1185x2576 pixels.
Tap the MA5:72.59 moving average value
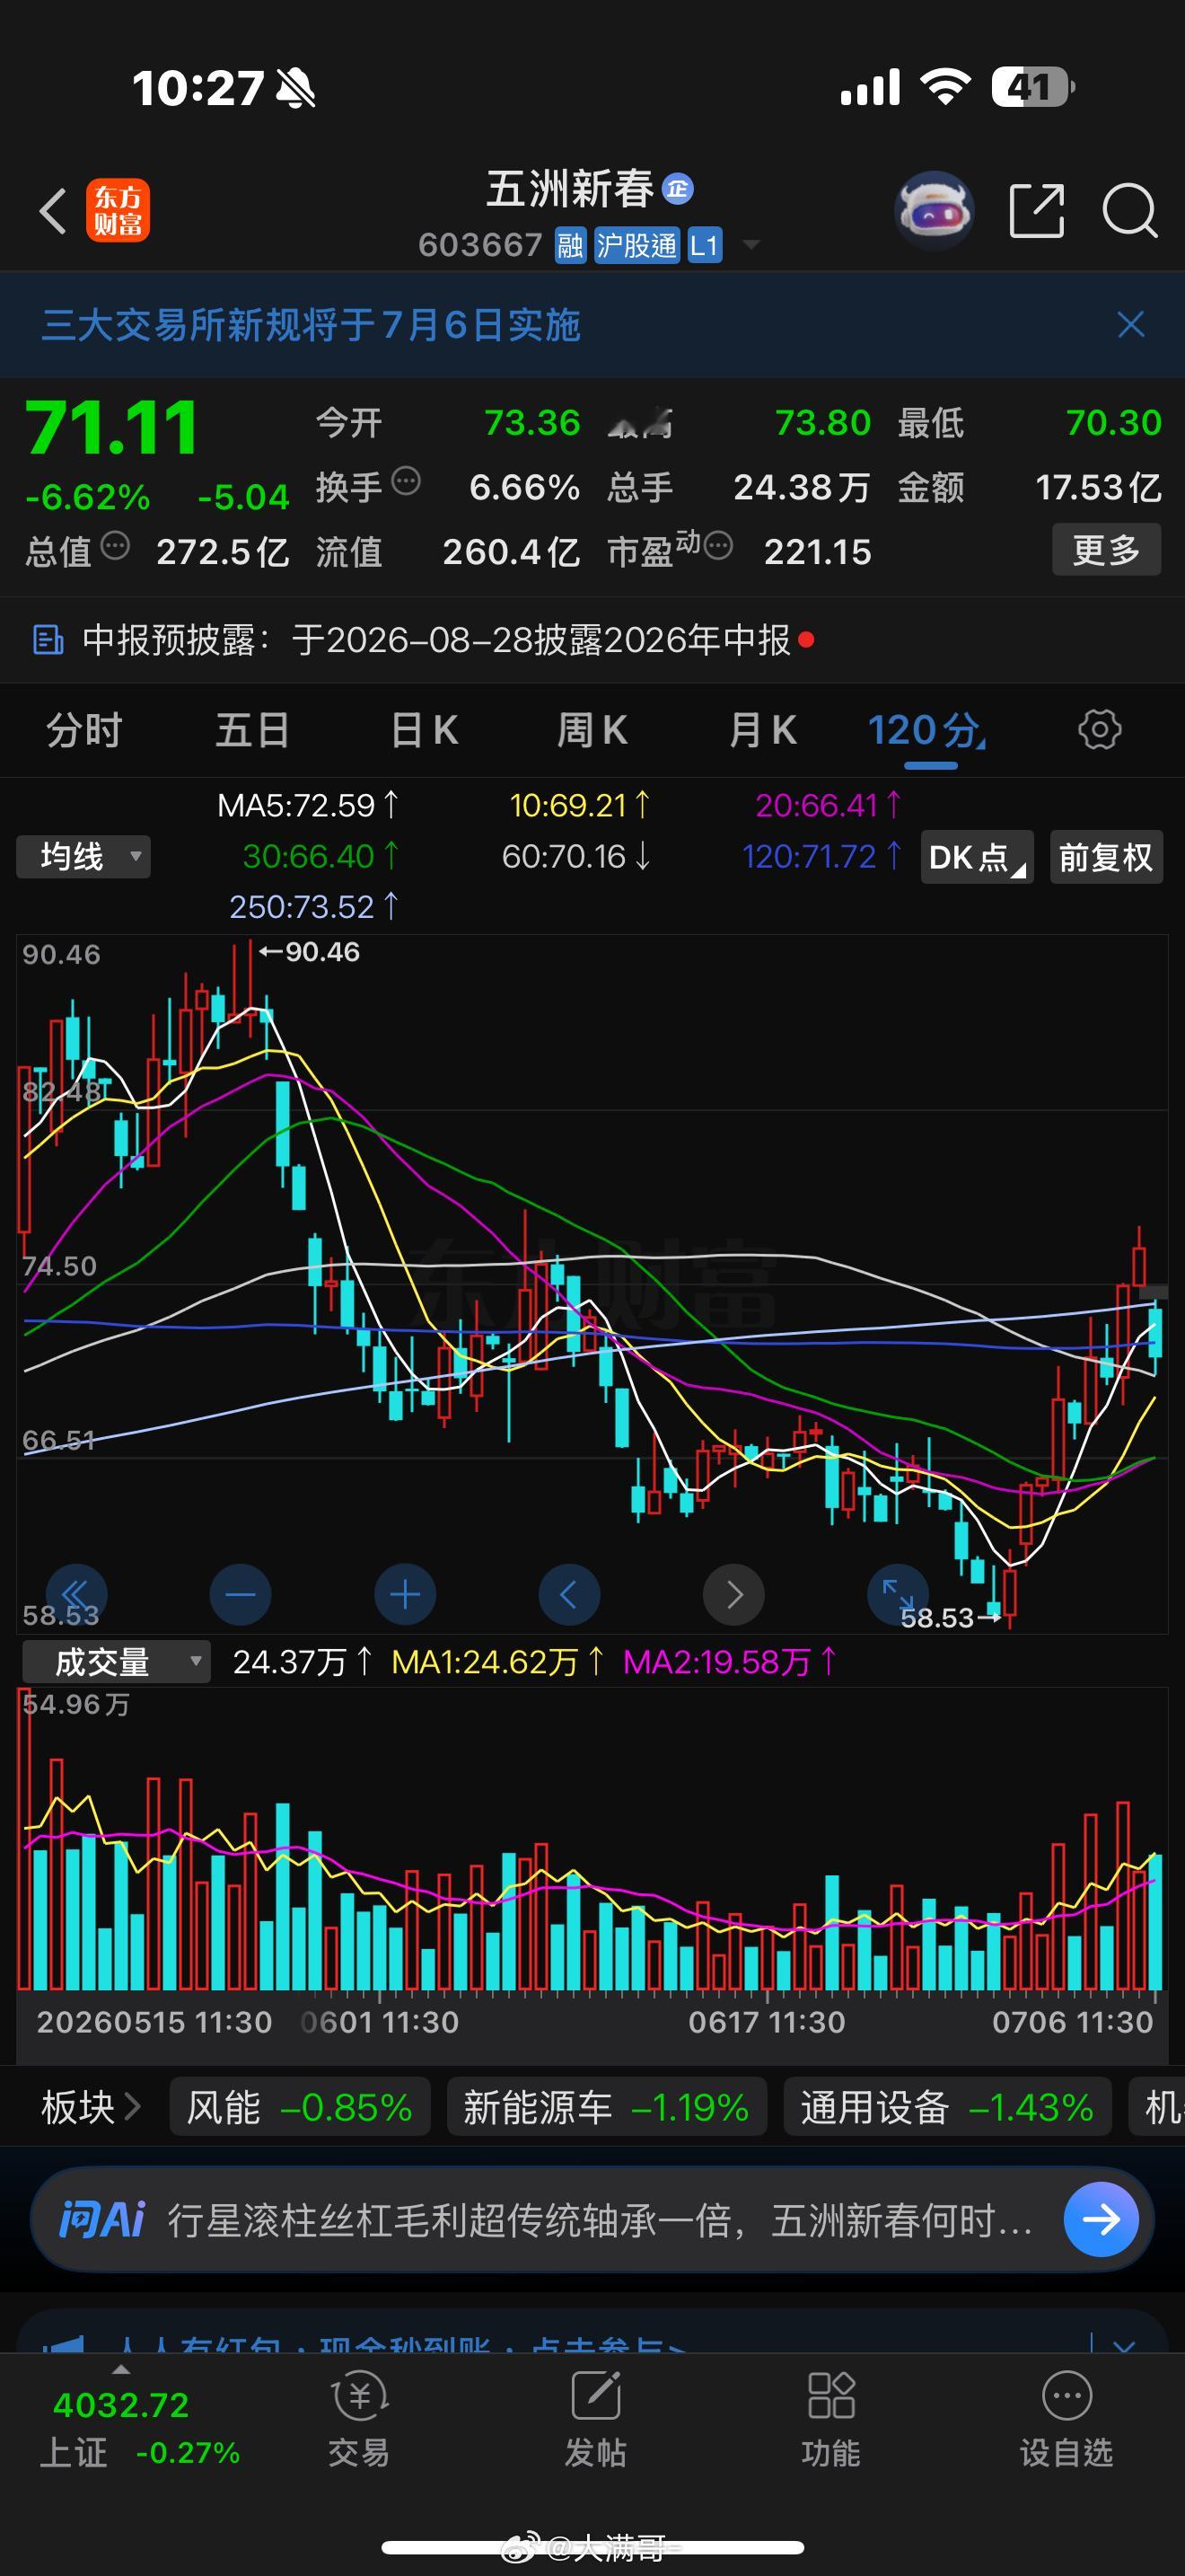point(309,805)
